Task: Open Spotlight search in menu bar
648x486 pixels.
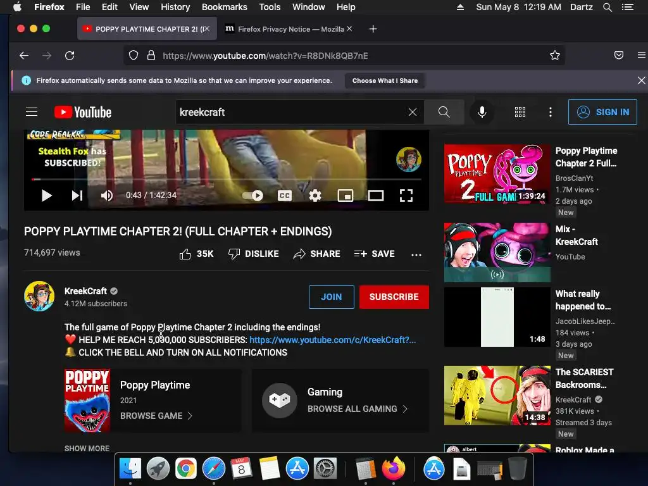Action: (607, 7)
